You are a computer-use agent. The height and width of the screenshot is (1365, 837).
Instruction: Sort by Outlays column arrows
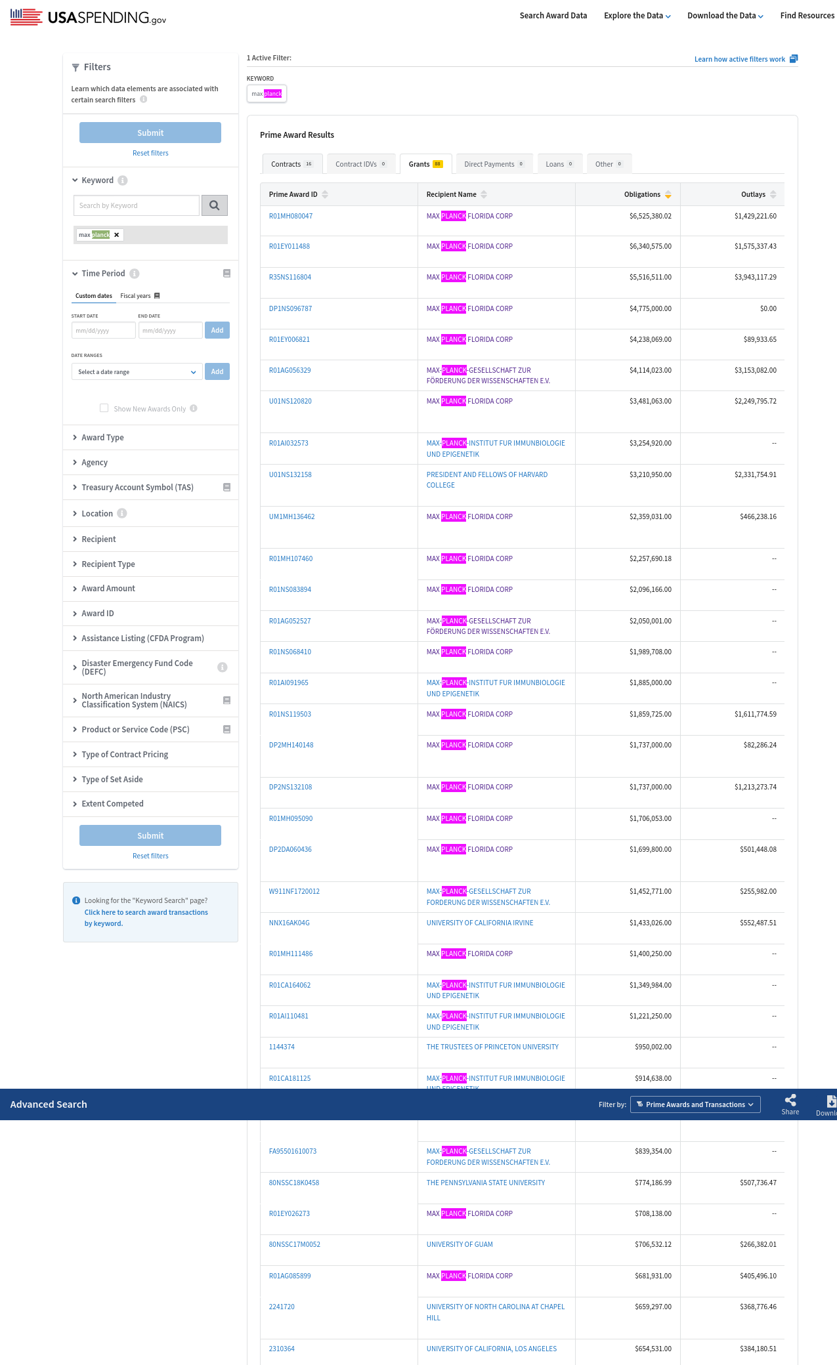773,194
